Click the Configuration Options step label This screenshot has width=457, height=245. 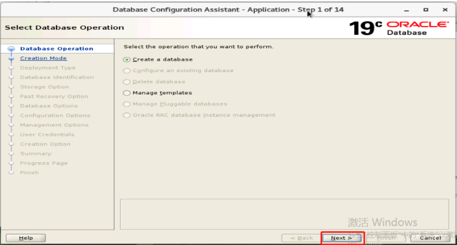[x=55, y=115]
